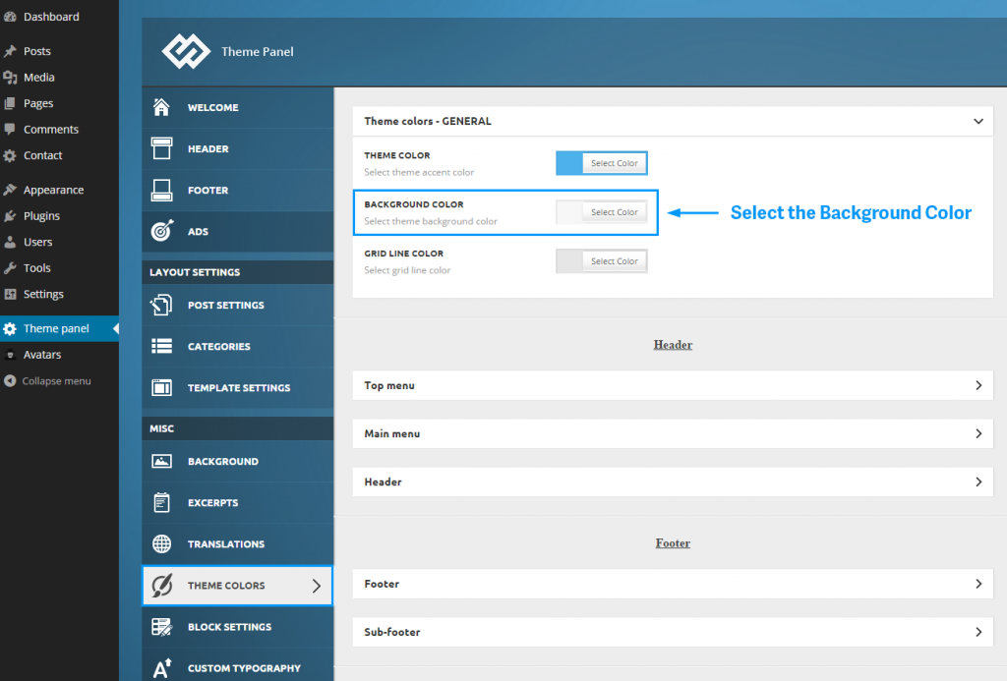The image size is (1007, 681).
Task: Click Select Color for Background Color
Action: [x=614, y=211]
